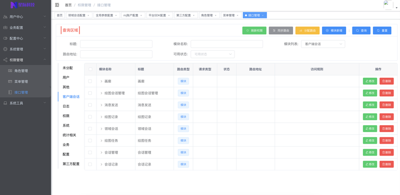
Task: Click the 重置 button
Action: click(382, 30)
